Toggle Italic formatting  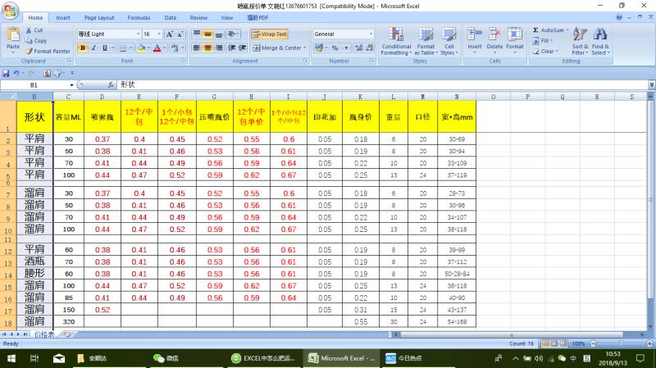point(93,48)
